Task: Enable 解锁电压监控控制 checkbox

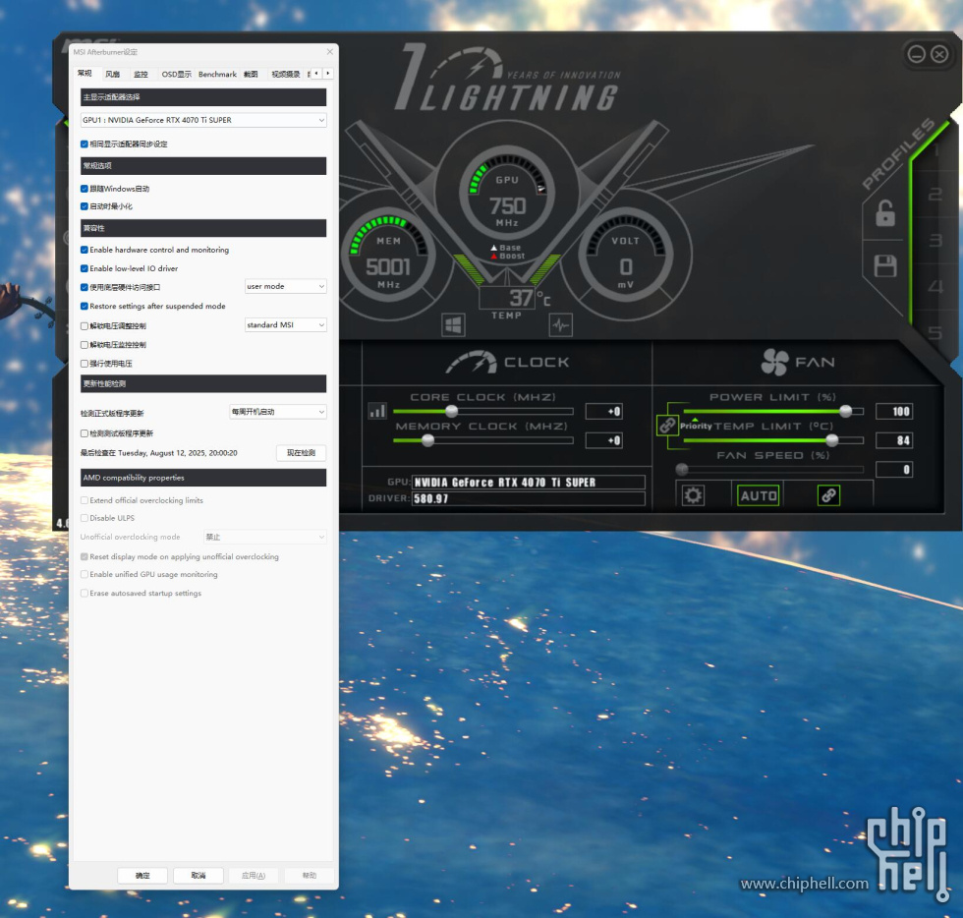Action: click(85, 345)
